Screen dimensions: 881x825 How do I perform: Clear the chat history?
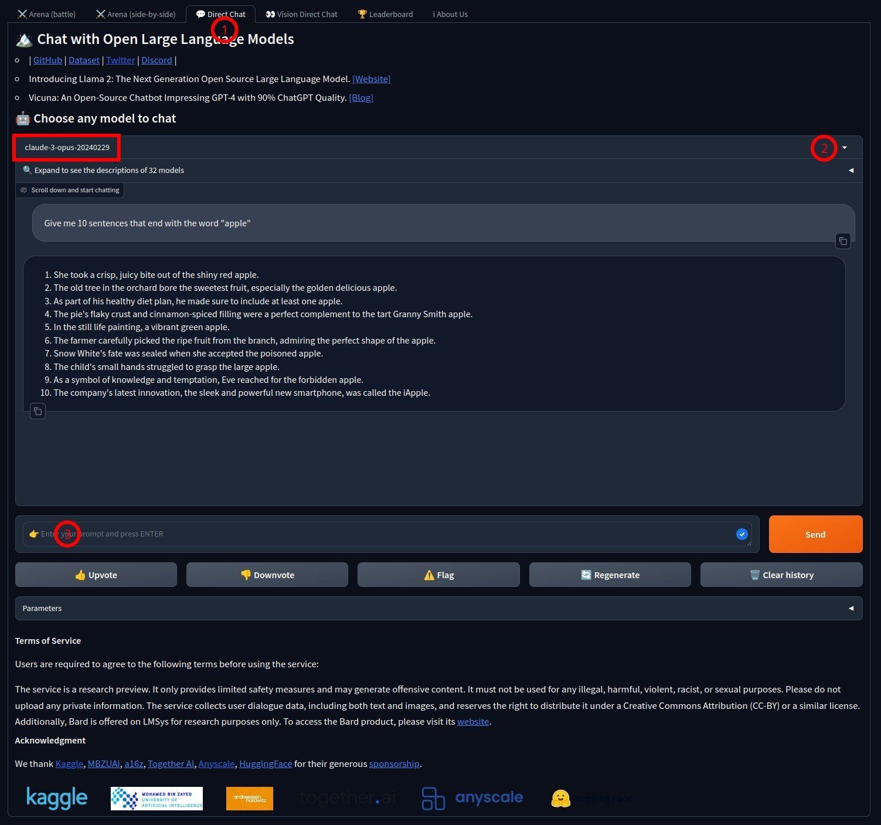(x=781, y=575)
